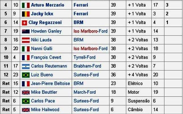The image size is (183, 114).
Task: Click the Brazilian flag next to Luiz Bueno
Action: 26,75
